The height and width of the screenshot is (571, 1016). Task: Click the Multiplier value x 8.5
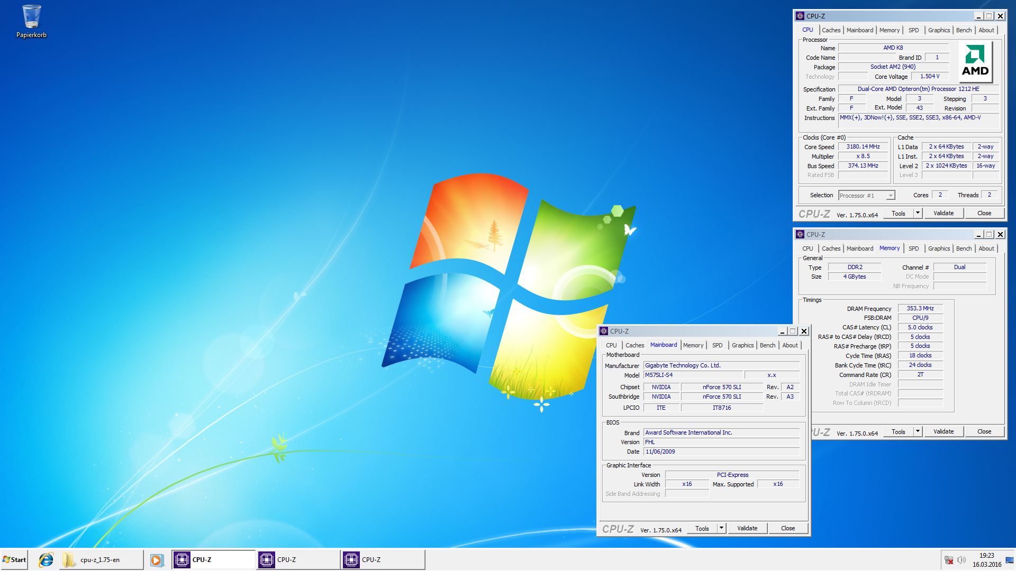863,156
